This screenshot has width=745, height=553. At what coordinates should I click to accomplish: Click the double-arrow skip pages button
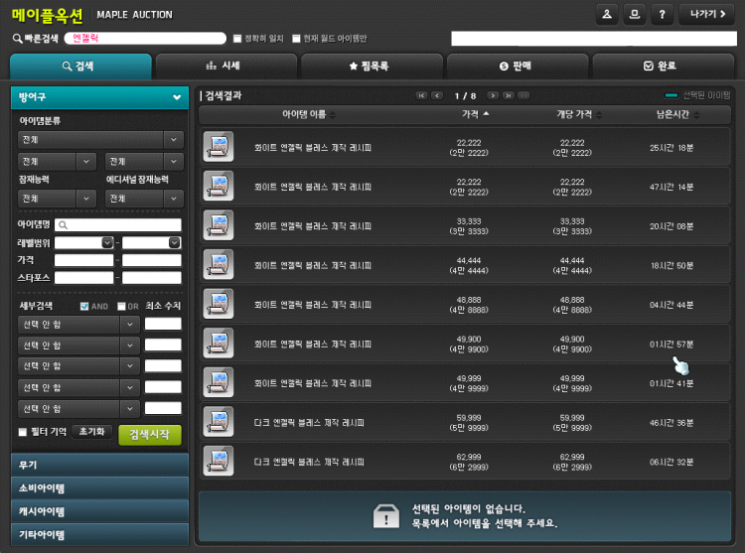click(x=523, y=96)
